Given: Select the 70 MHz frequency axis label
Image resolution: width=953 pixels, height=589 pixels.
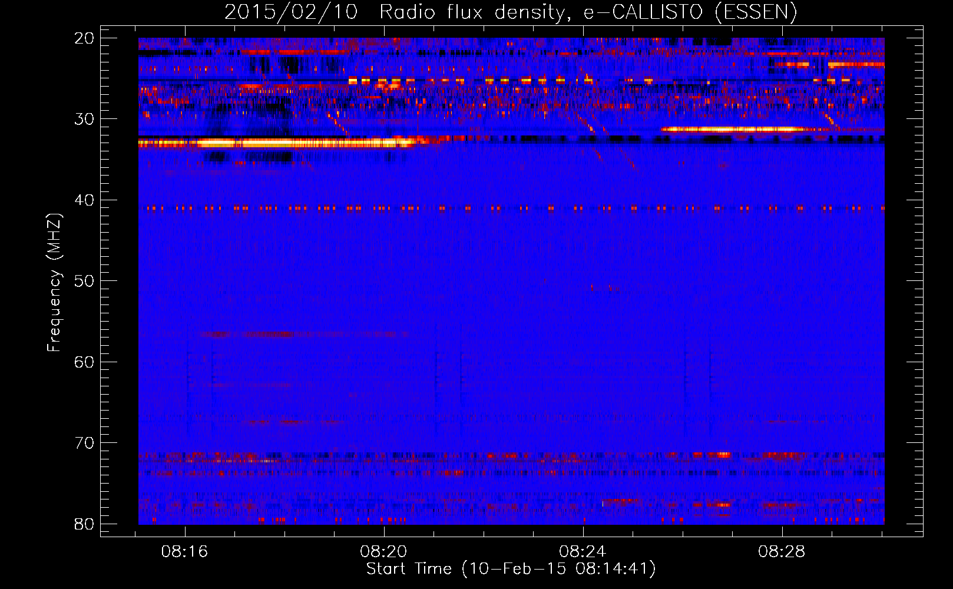Looking at the screenshot, I should (x=84, y=443).
